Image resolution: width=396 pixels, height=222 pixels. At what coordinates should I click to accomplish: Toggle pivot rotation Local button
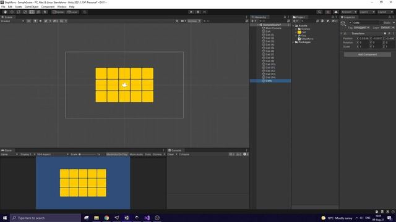(x=73, y=12)
